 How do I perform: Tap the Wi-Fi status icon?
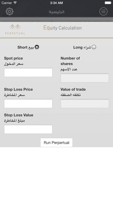(x=15, y=3)
